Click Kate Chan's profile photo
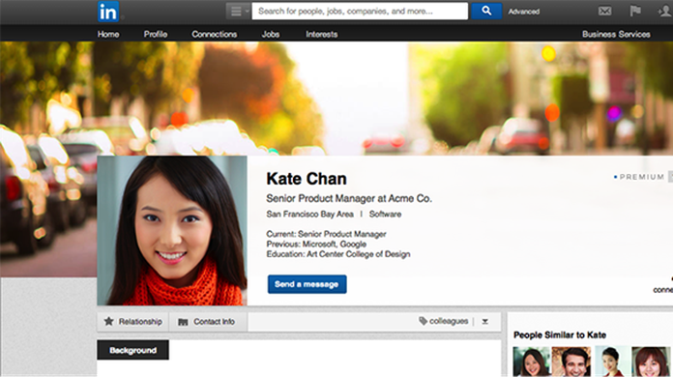This screenshot has width=673, height=377. 172,230
